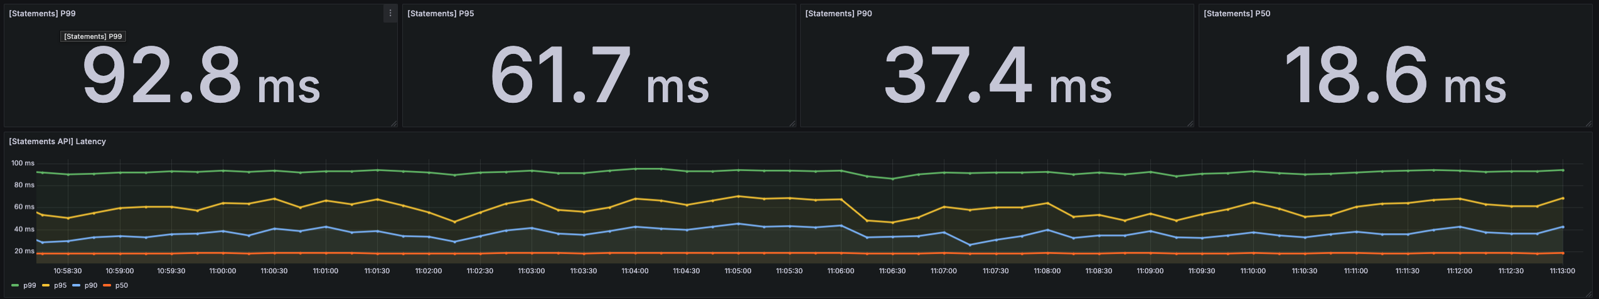Toggle the p99 series in the legend
Image resolution: width=1599 pixels, height=299 pixels.
[x=29, y=285]
